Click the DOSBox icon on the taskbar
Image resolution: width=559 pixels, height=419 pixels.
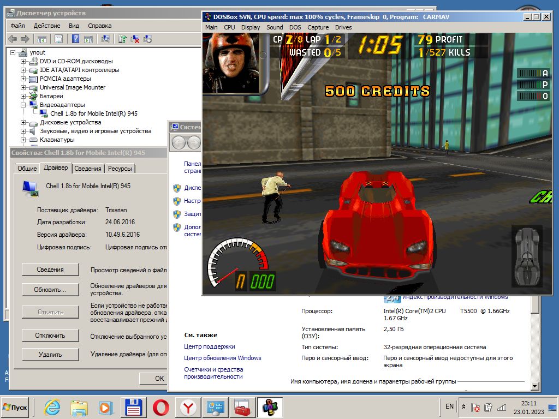click(269, 407)
